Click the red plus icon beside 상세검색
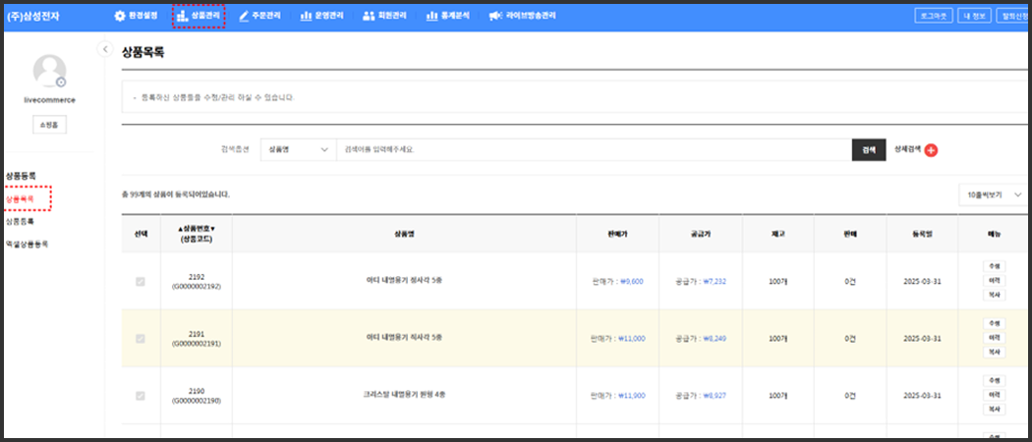This screenshot has width=1032, height=442. [931, 150]
